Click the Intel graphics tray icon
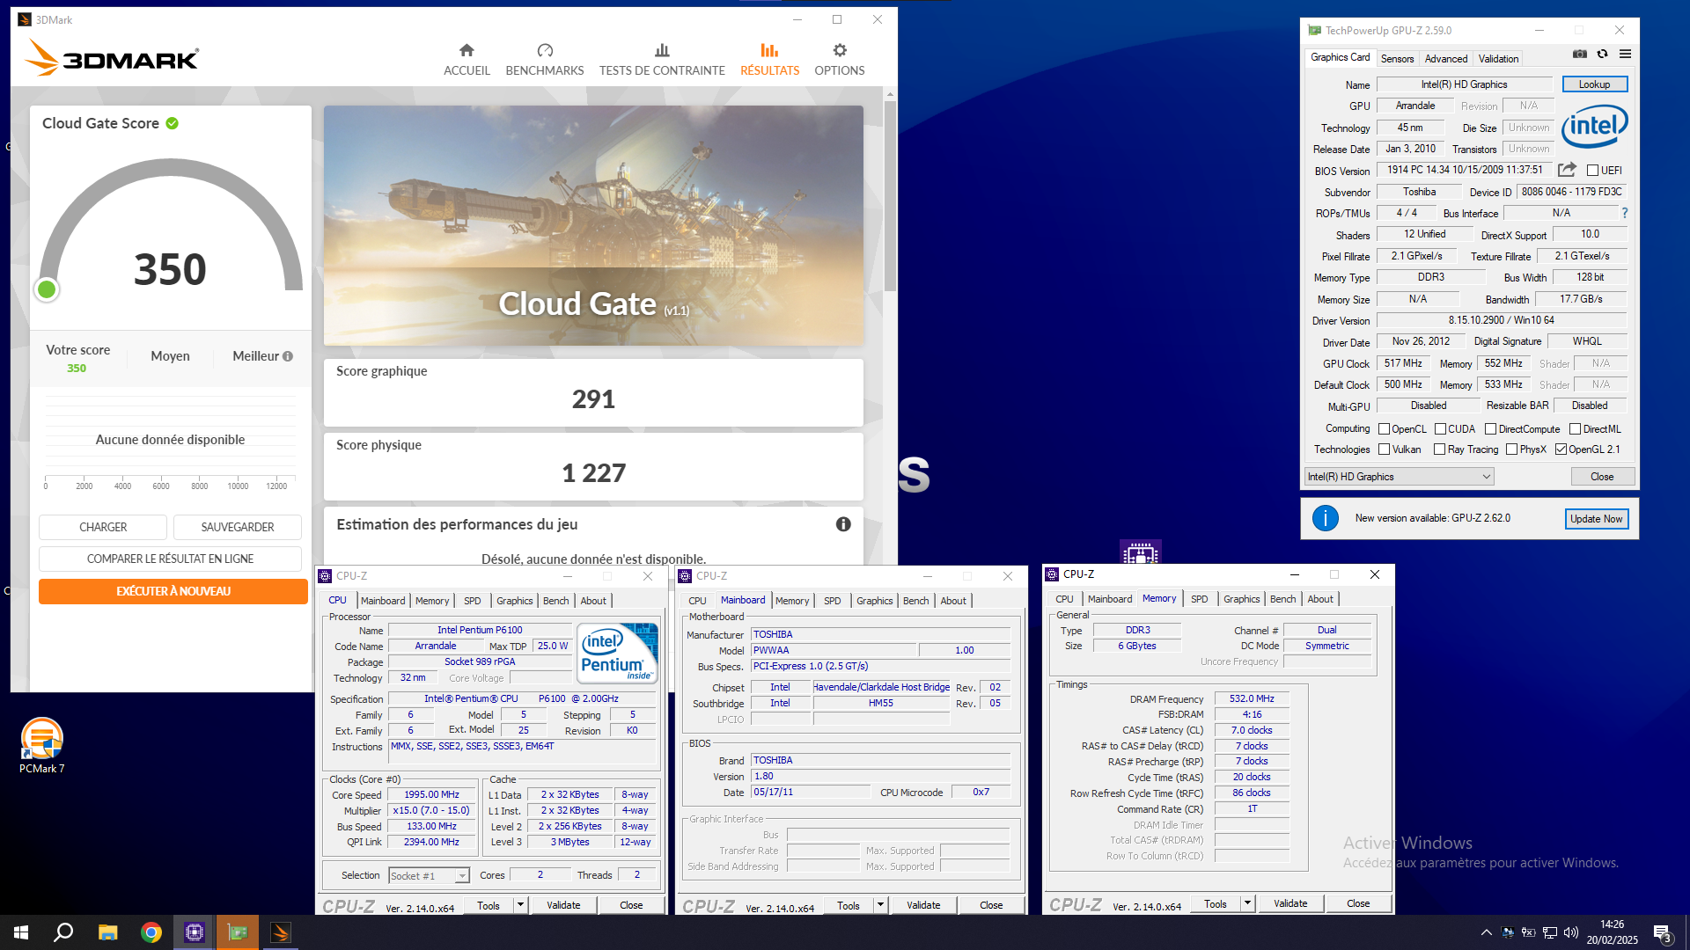Screen dimensions: 1690x950 coord(1508,932)
